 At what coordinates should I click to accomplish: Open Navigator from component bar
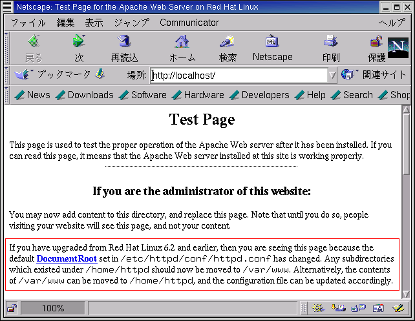point(318,308)
